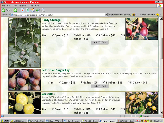Select 3 Gallon - $45 for Marseilles fig
Viewport: 164px width, 123px height.
(97, 109)
